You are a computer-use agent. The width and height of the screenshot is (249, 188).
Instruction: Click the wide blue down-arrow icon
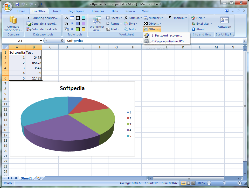click(72, 24)
